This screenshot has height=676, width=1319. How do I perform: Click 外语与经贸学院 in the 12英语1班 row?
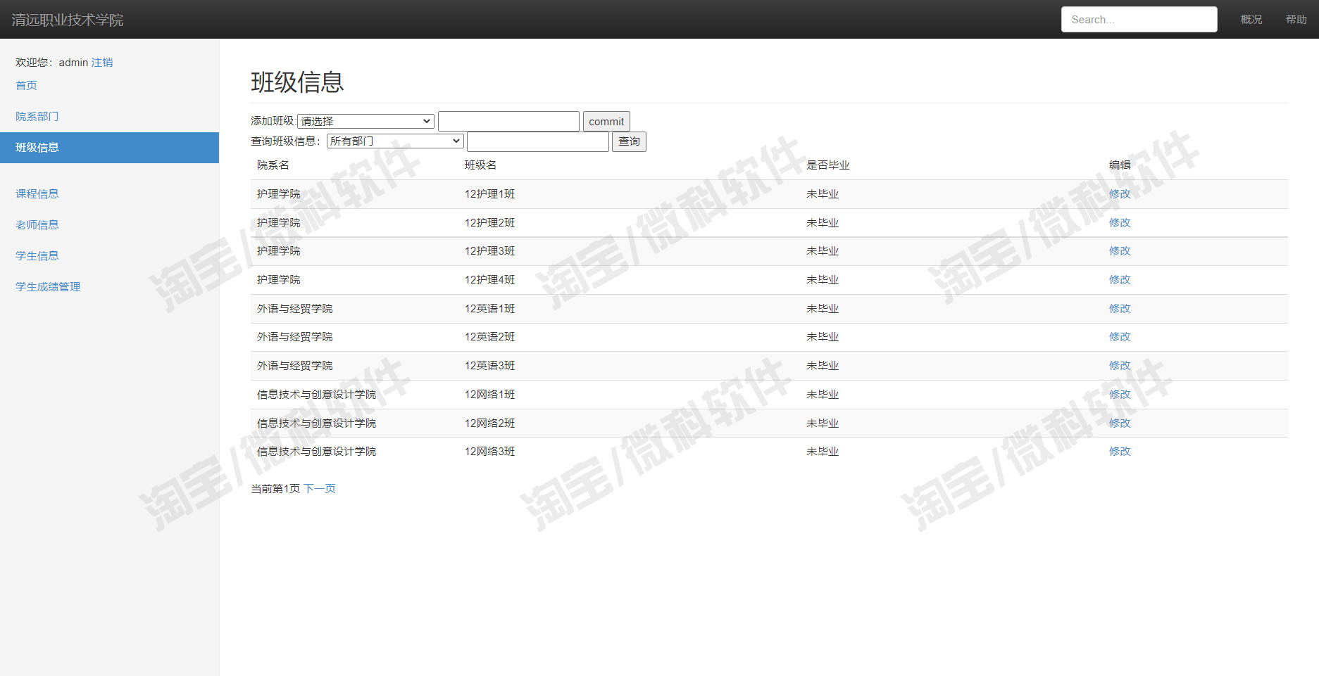[x=295, y=309]
